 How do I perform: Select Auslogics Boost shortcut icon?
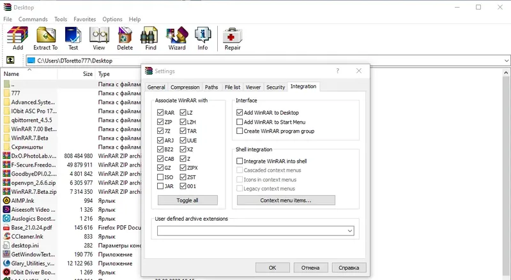[6, 219]
